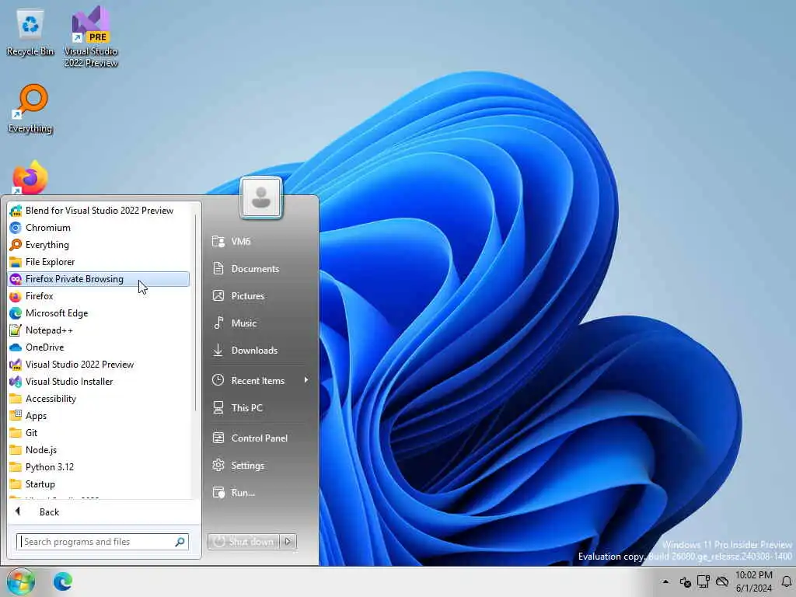This screenshot has width=796, height=597.
Task: Show hidden tray icons arrow
Action: coord(665,581)
